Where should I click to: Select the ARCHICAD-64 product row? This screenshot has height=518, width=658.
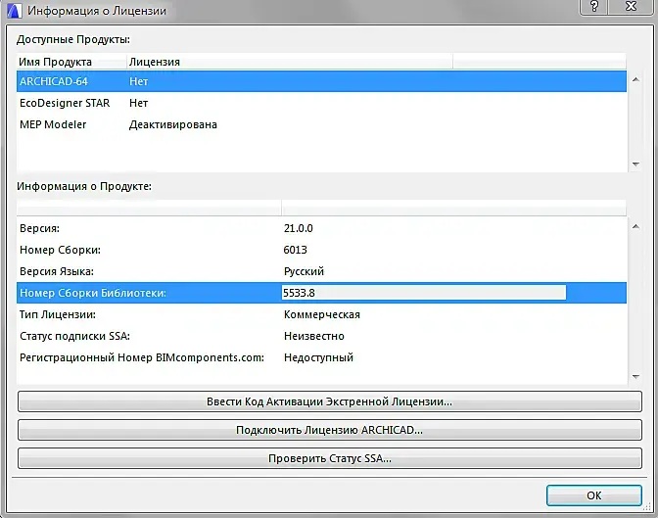tap(321, 81)
